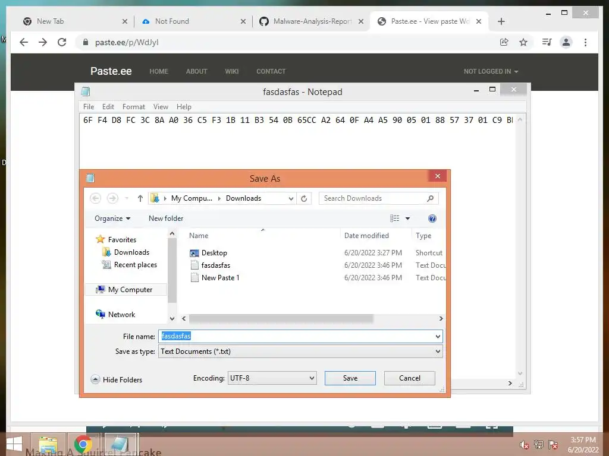Open a new Chrome tab with plus
Viewport: 609px width, 456px height.
501,21
